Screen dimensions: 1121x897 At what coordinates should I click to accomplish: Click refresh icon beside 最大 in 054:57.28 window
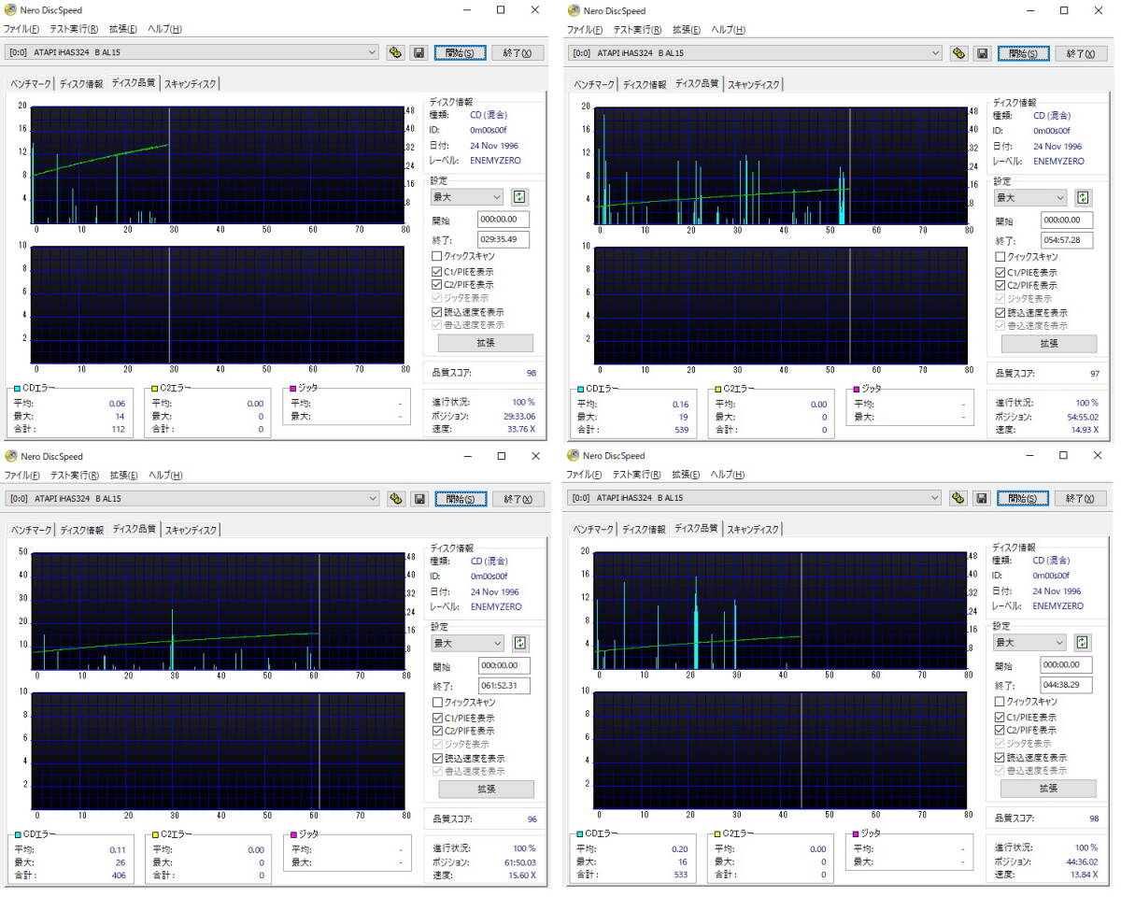point(1083,198)
